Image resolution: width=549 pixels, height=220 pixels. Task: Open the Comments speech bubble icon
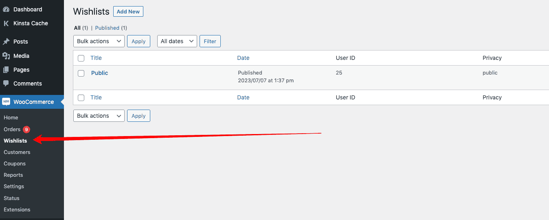[x=6, y=84]
